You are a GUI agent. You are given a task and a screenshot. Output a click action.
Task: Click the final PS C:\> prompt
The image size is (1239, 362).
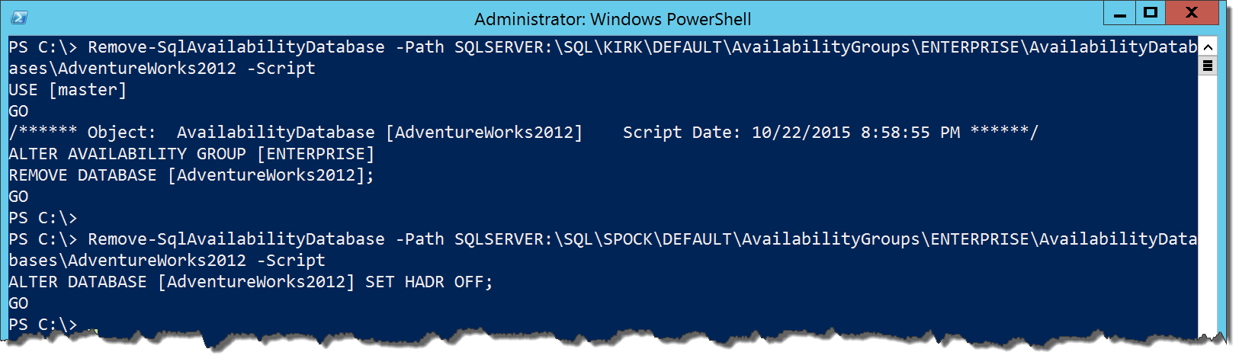[43, 325]
